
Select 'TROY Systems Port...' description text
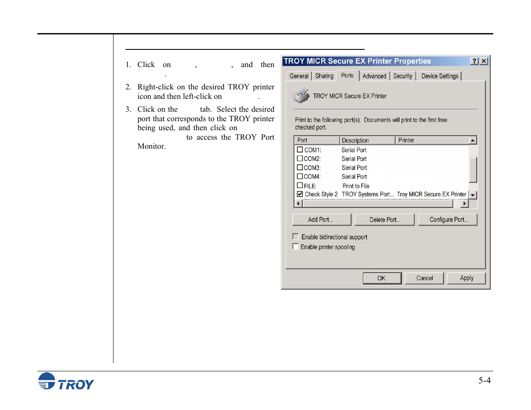point(368,194)
